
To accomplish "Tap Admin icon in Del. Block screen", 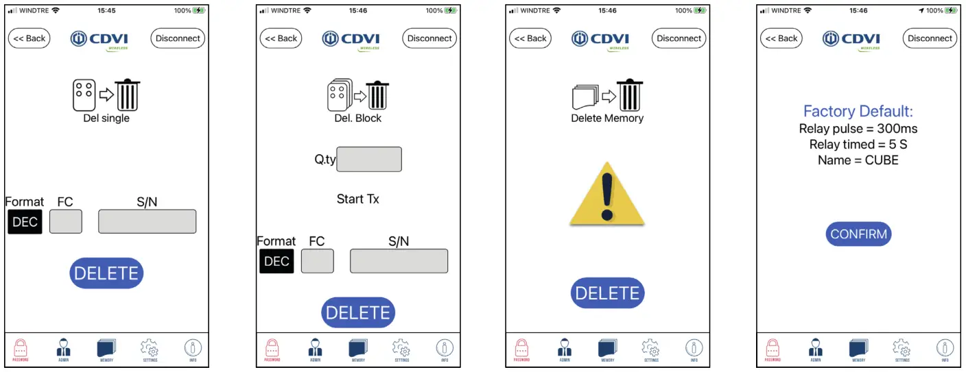I will pos(315,349).
